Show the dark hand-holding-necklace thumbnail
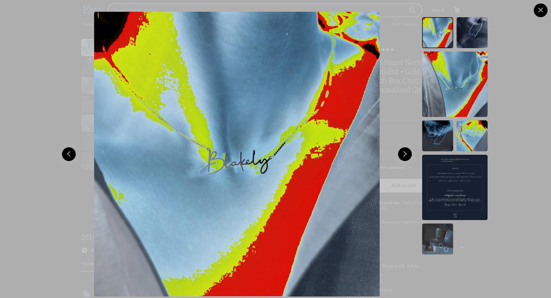This screenshot has width=551, height=298. (x=437, y=136)
